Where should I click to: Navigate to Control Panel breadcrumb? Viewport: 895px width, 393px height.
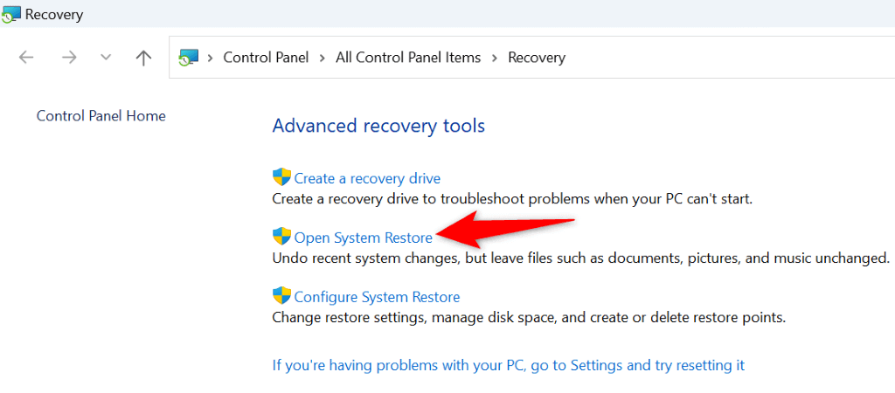click(x=265, y=58)
